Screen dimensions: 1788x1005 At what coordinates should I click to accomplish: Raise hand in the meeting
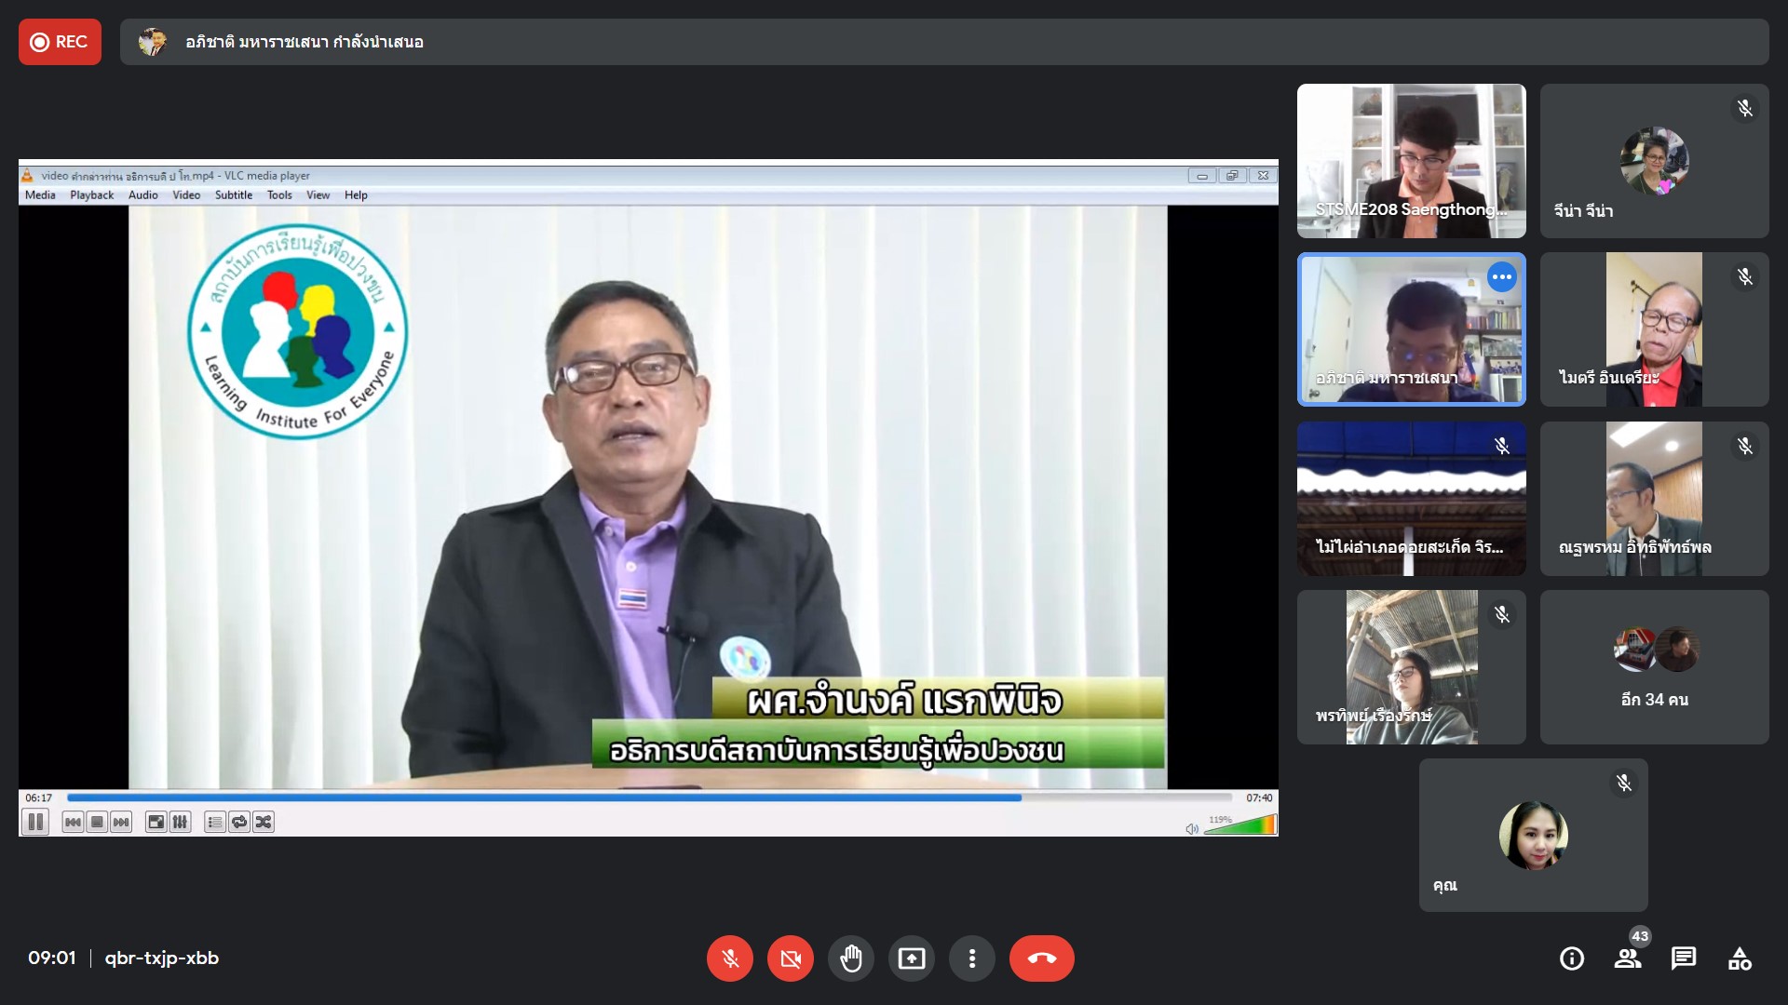tap(851, 958)
